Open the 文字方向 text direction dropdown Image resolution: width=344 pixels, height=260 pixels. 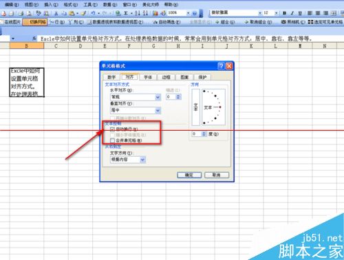(142, 160)
